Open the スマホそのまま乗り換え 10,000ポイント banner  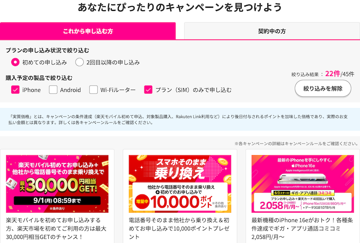point(180,184)
